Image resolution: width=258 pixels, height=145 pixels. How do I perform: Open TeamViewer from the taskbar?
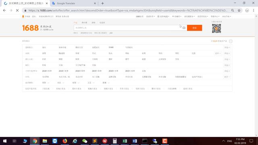pyautogui.click(x=55, y=141)
